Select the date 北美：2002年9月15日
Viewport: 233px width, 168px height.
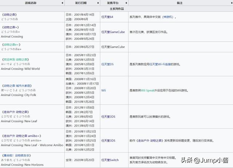[80, 30]
